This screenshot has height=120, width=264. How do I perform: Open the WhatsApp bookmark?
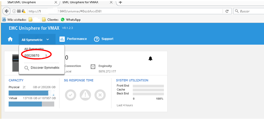click(71, 20)
